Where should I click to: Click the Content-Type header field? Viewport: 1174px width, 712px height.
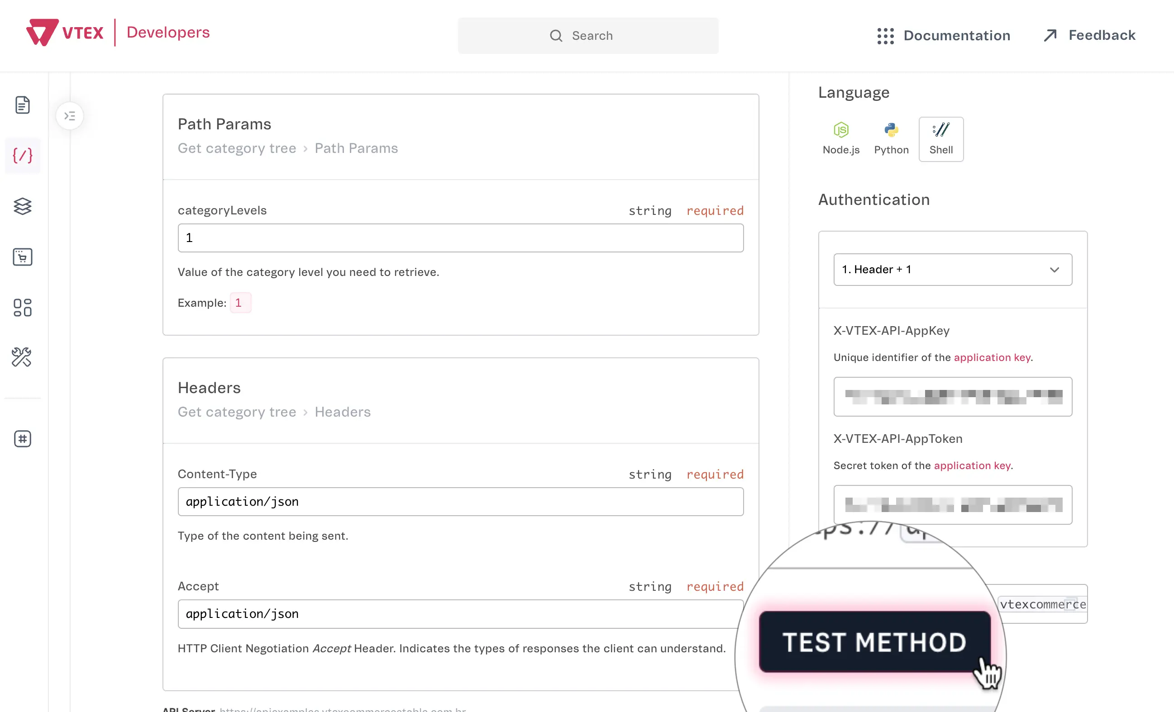460,502
